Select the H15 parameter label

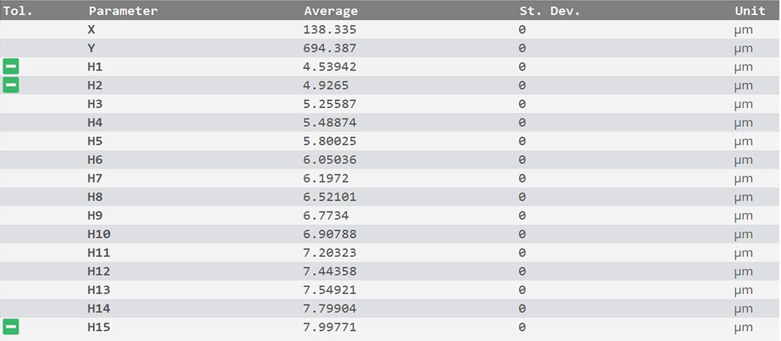tap(99, 327)
